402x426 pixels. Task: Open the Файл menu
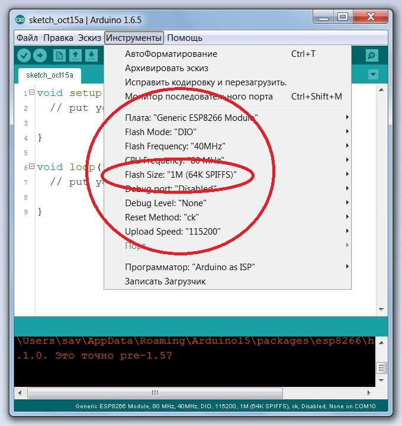pos(27,38)
